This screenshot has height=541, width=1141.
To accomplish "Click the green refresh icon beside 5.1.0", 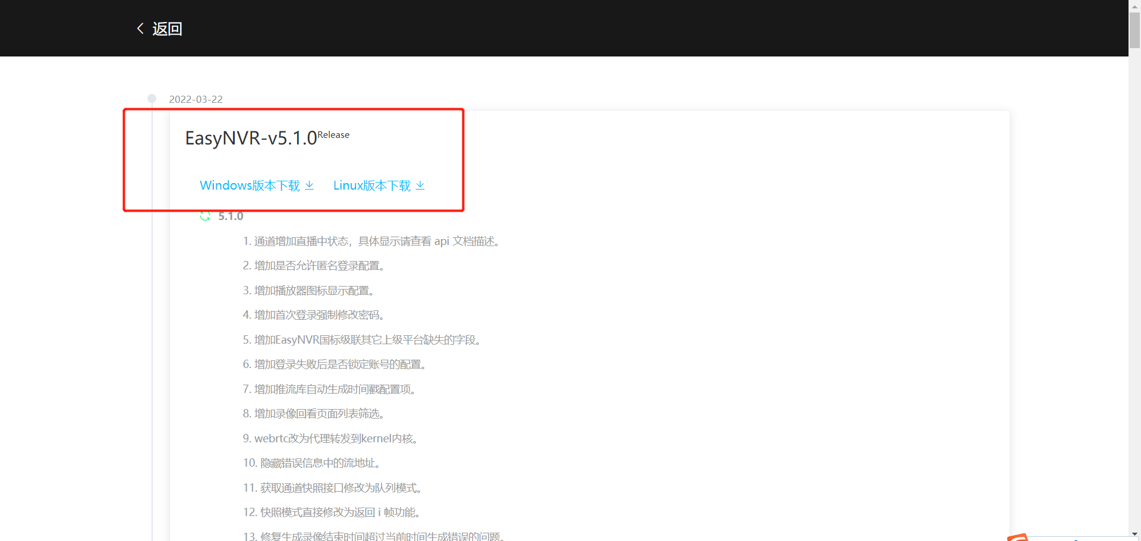I will point(205,216).
